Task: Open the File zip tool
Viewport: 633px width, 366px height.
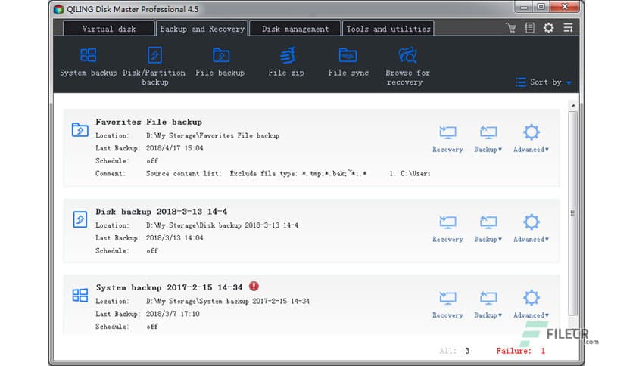Action: (286, 62)
